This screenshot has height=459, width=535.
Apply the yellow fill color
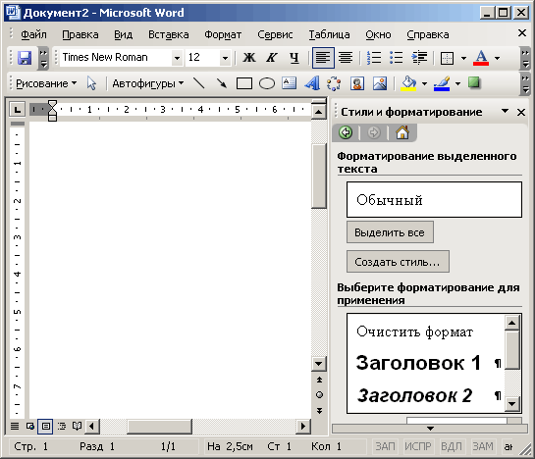[408, 83]
